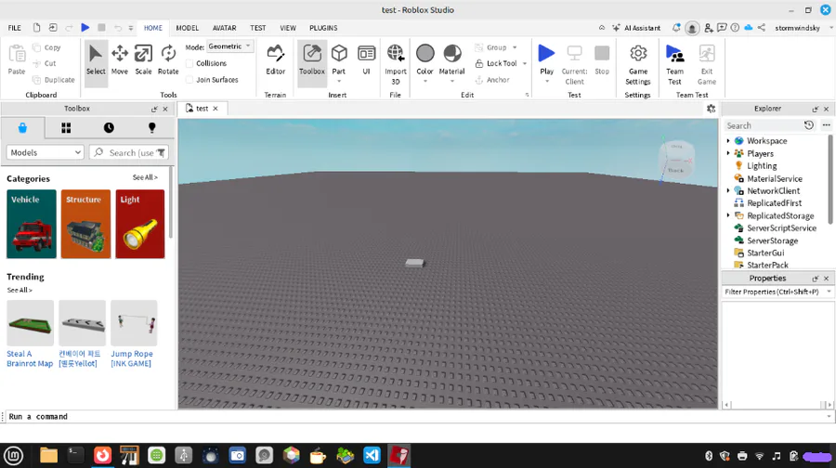The height and width of the screenshot is (468, 836).
Task: Click See All next to Categories
Action: point(145,177)
